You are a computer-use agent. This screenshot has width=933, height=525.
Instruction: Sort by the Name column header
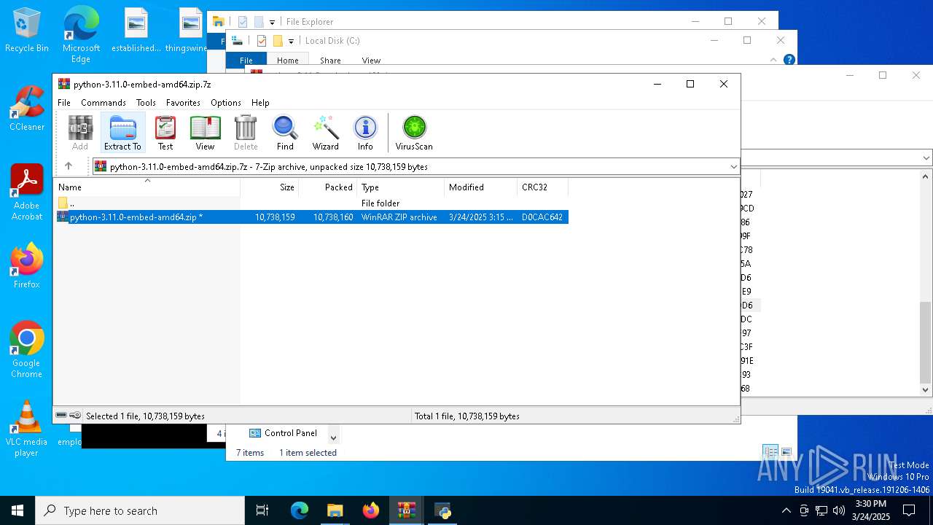click(147, 187)
